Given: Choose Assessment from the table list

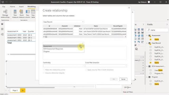Looking at the screenshot, I should [x=63, y=46].
